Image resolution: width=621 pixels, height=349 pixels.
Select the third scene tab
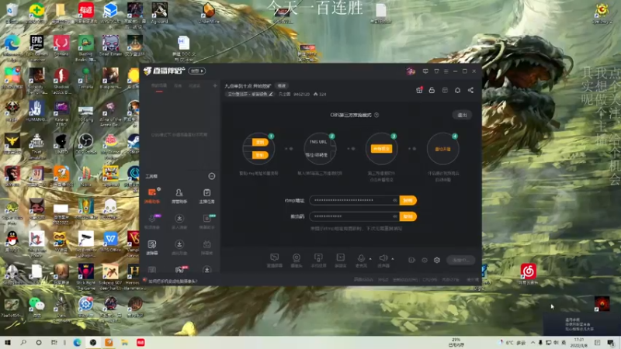click(195, 86)
